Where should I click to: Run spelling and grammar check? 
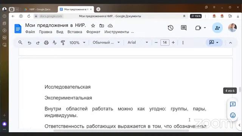54,43
